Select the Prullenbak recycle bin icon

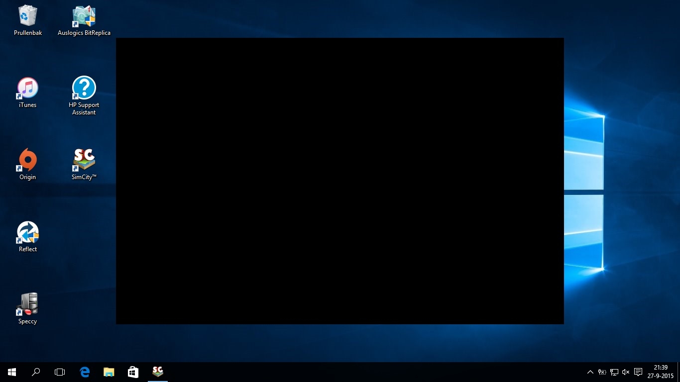[x=28, y=16]
